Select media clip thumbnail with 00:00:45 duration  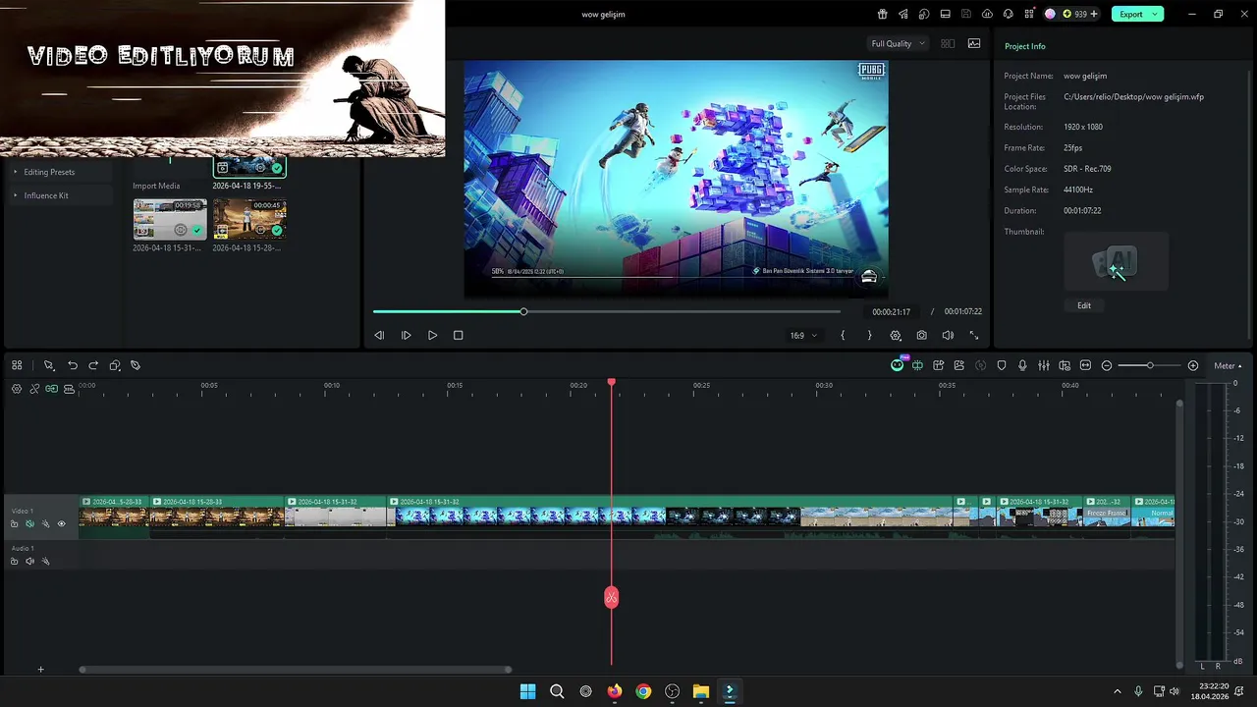[x=249, y=220]
